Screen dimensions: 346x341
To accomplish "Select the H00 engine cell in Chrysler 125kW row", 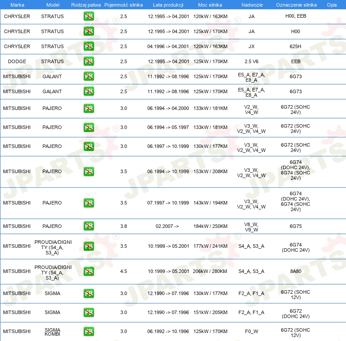I will click(296, 31).
